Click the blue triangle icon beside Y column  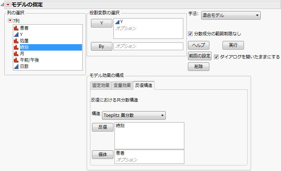tap(16, 34)
